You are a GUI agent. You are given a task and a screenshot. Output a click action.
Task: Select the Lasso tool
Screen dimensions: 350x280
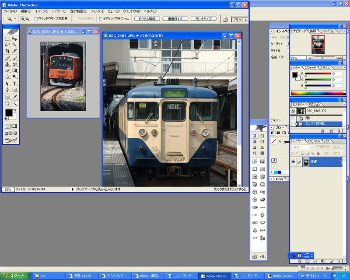pos(7,45)
